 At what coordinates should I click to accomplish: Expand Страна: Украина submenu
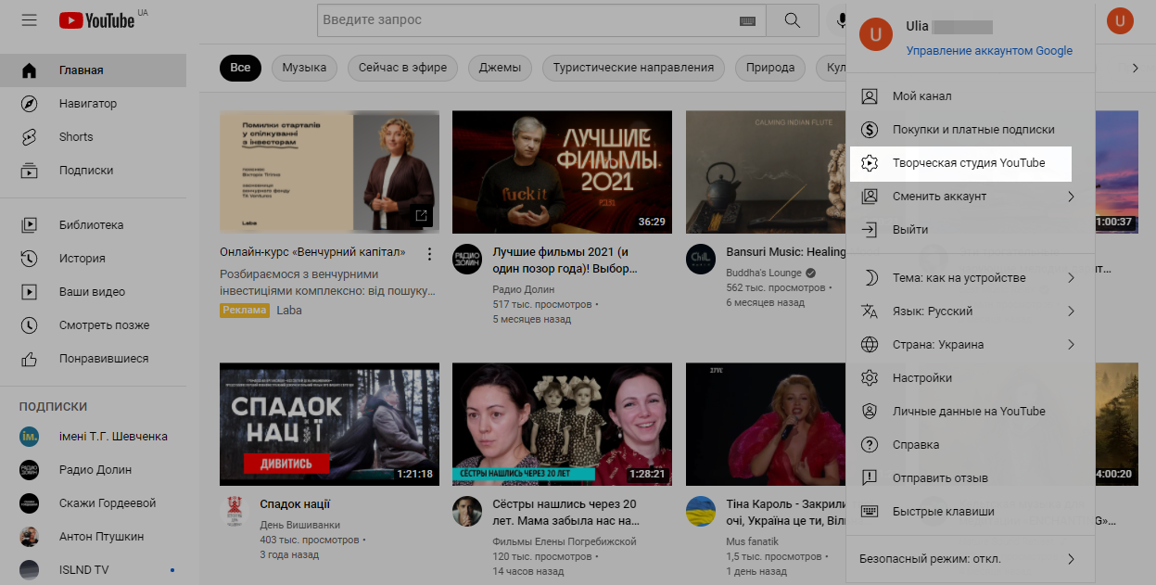point(972,345)
